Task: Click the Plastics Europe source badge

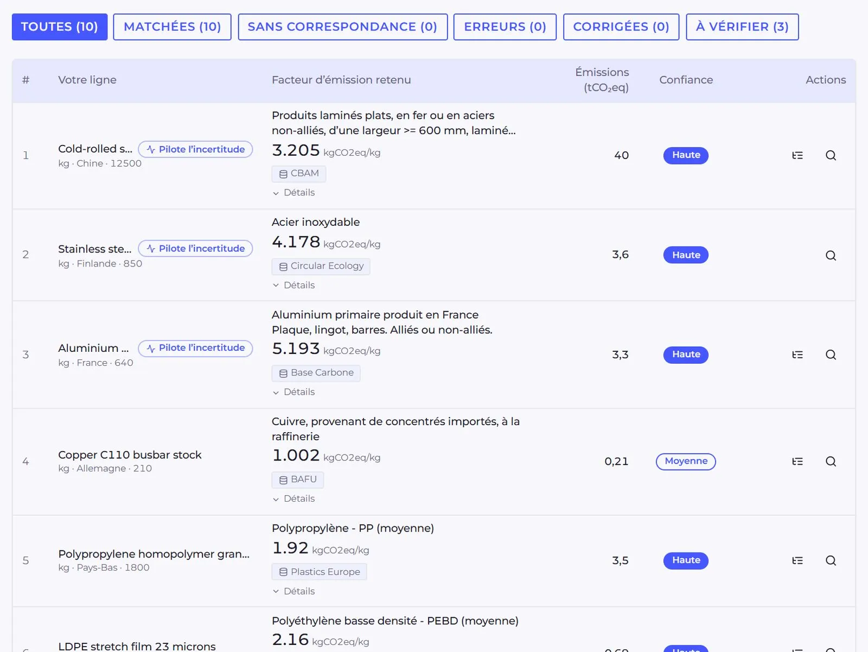Action: coord(319,572)
